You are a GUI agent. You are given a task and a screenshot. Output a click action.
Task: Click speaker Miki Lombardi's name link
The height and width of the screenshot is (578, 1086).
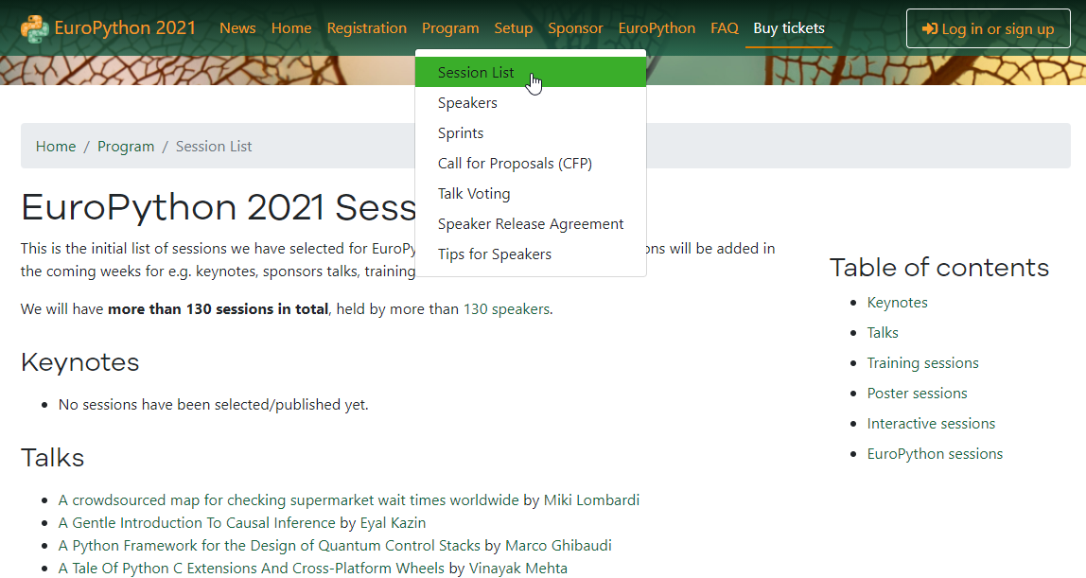tap(591, 500)
